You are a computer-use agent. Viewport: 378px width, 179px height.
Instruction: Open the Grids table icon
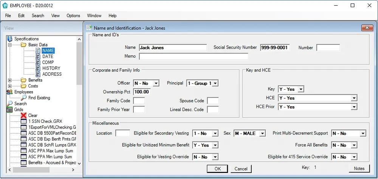click(10, 110)
